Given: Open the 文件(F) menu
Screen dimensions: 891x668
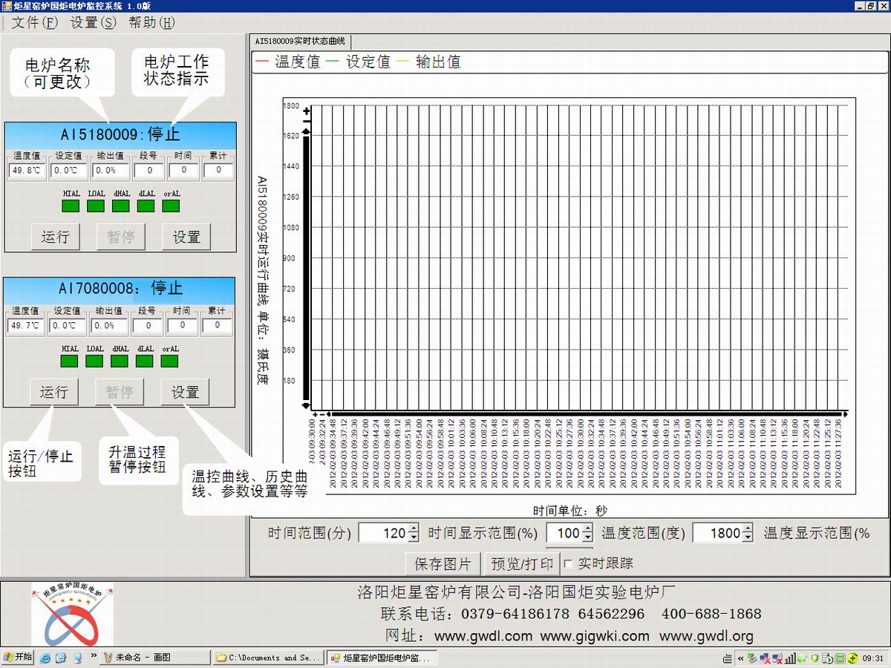Looking at the screenshot, I should (x=34, y=22).
